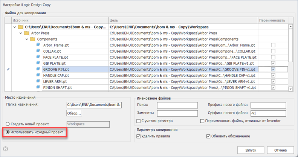Click the HANDLE CAP.ipt part icon
The height and width of the screenshot is (157, 298).
point(38,75)
